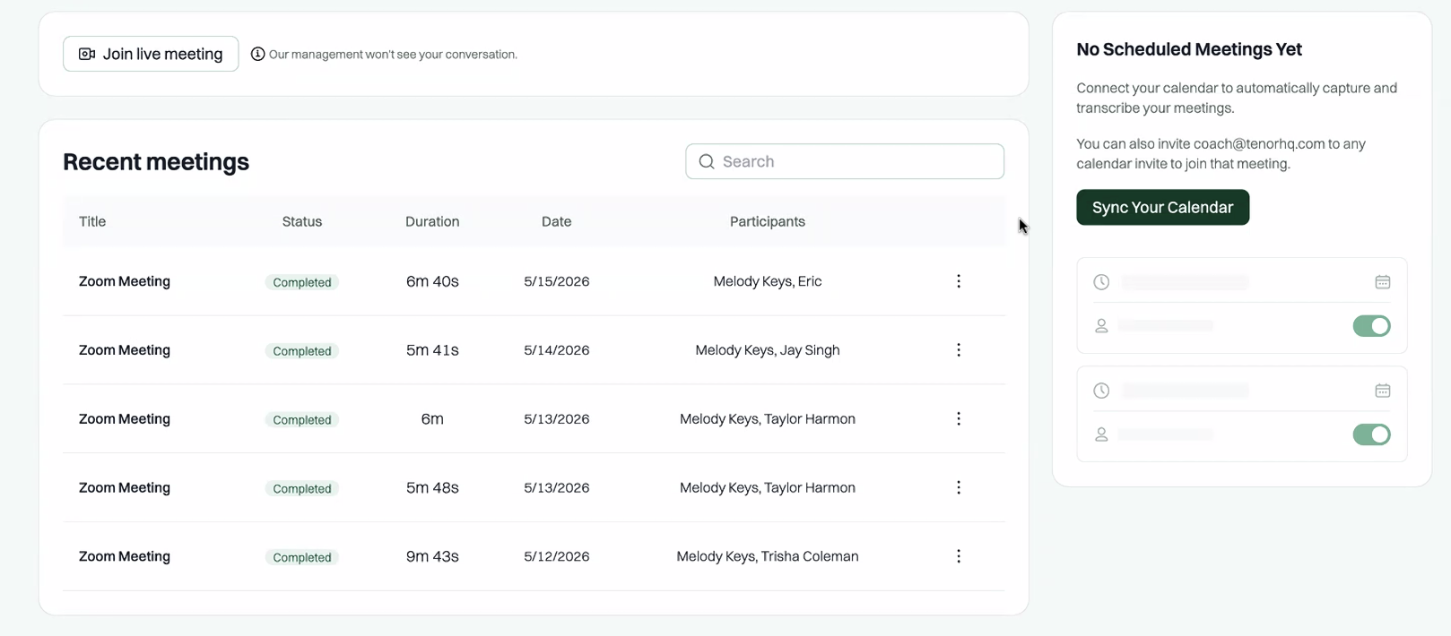This screenshot has height=636, width=1451.
Task: Click person icon in first placeholder card
Action: click(x=1101, y=326)
